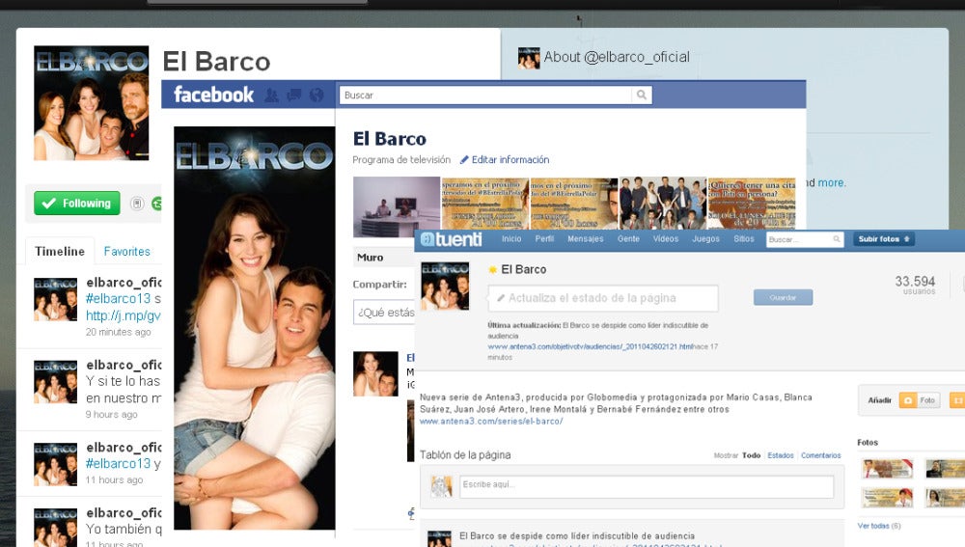
Task: Click the Subir fotos button
Action: pos(883,238)
